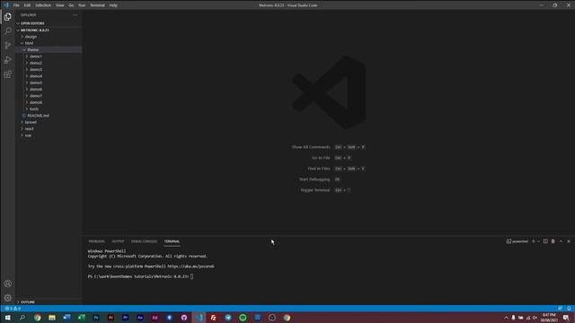Expand the vue folder
The image size is (575, 323).
tap(49, 135)
